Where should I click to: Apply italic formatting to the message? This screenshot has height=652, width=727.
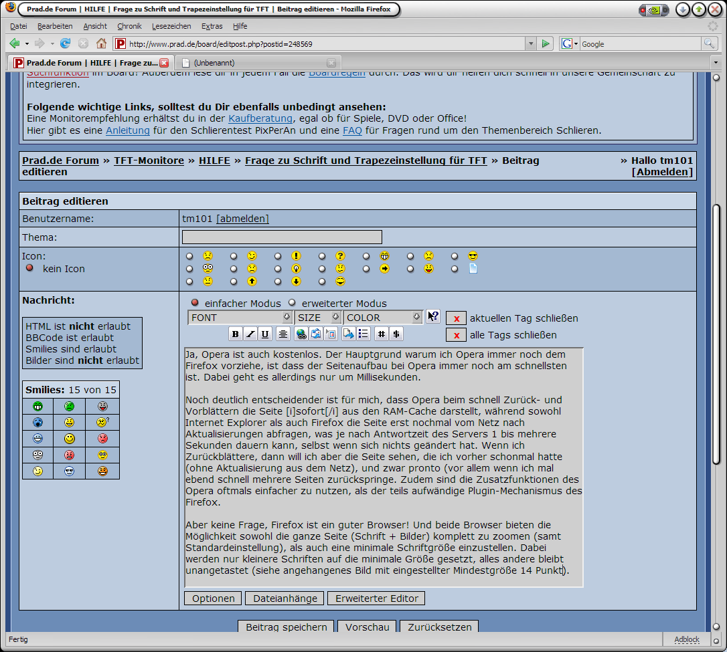[x=250, y=334]
